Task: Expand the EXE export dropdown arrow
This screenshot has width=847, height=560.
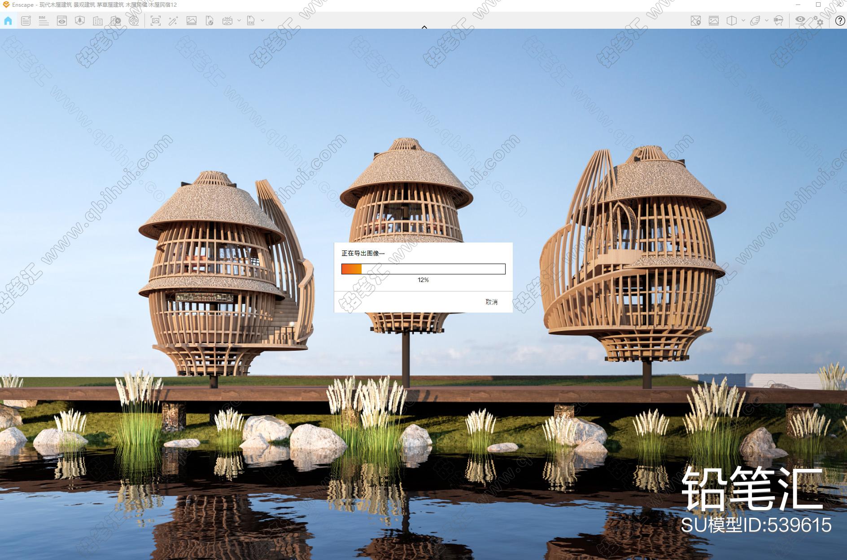Action: tap(262, 21)
